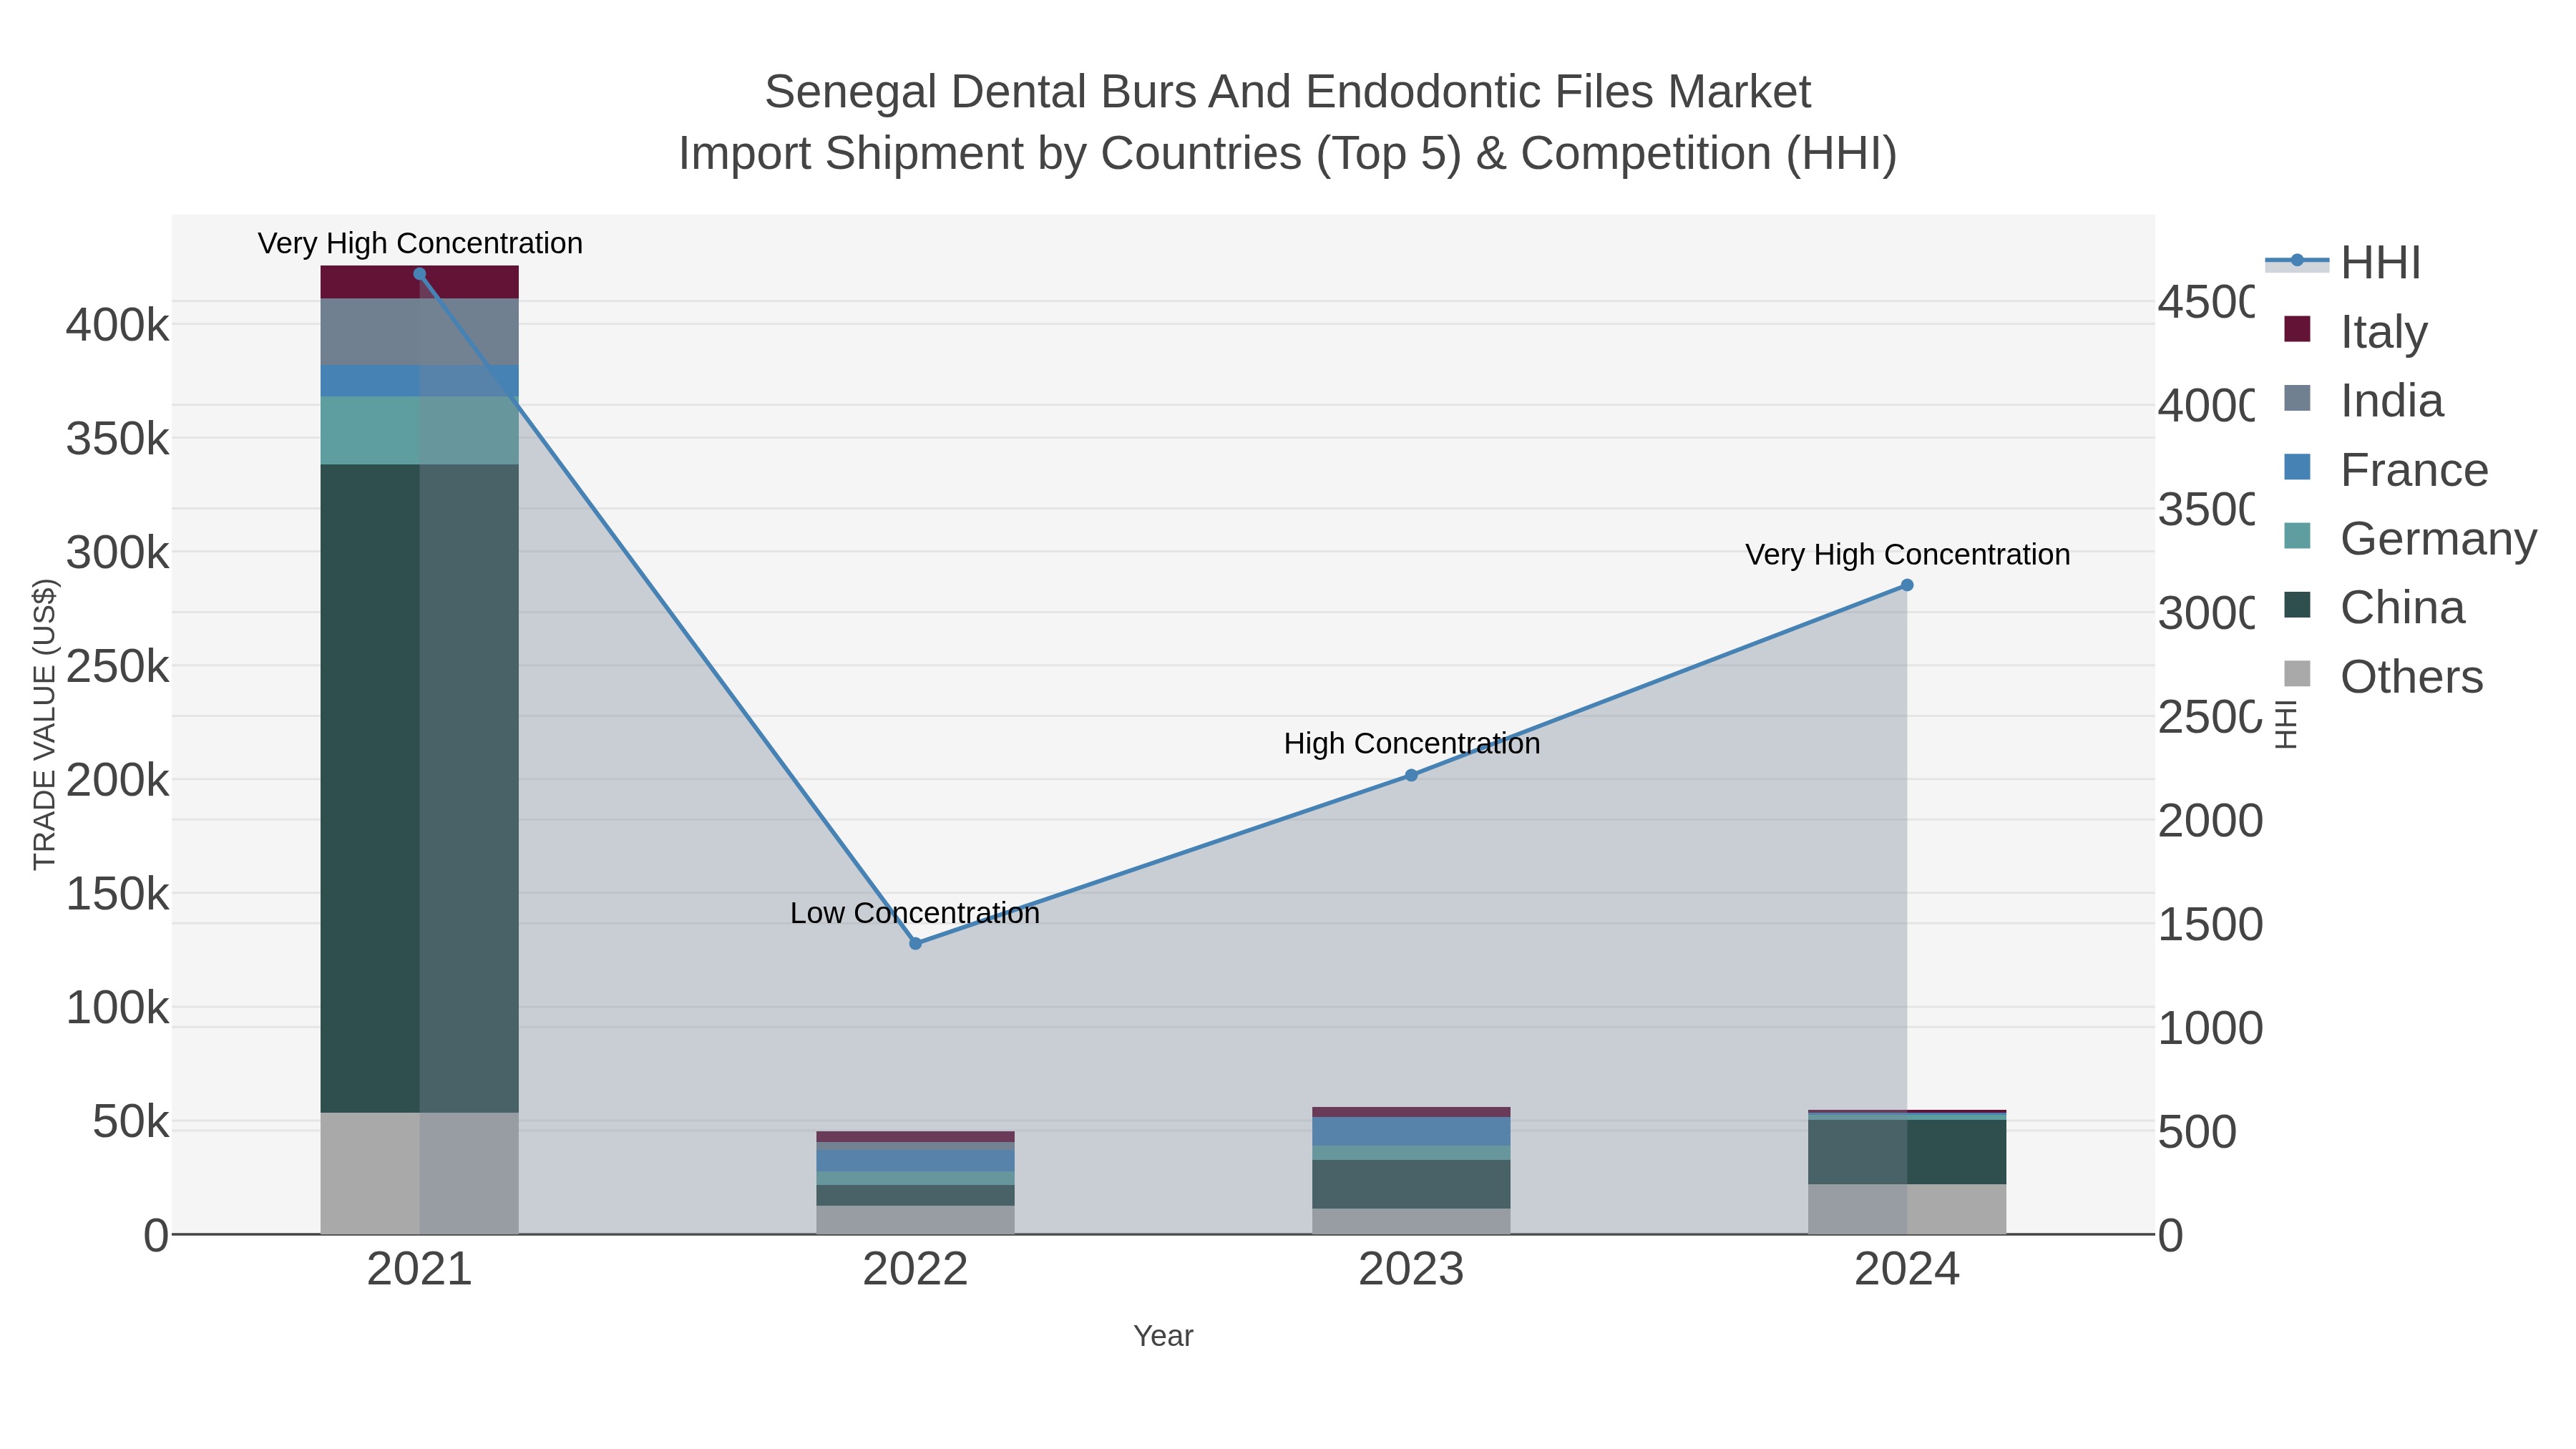
Task: Click the 1500 tick on the HHI axis
Action: tap(2210, 925)
